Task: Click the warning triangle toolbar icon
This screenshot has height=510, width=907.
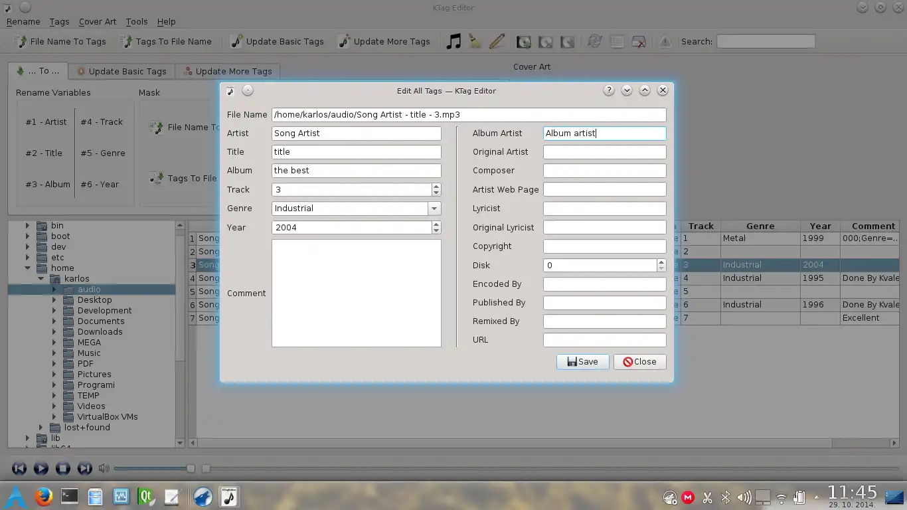Action: [x=665, y=41]
